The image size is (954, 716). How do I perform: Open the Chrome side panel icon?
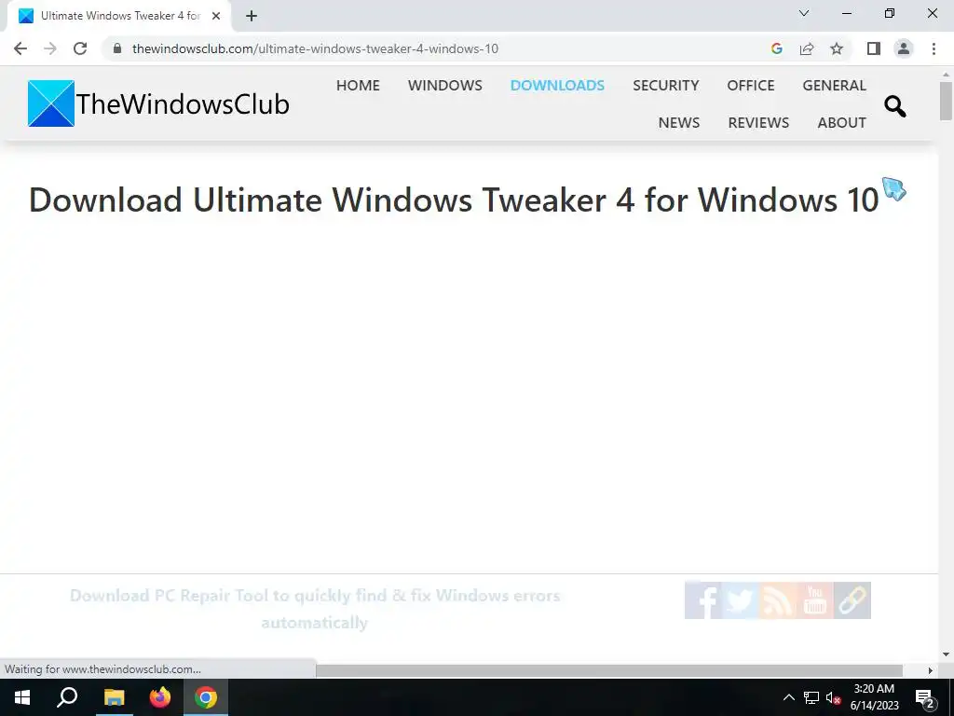click(x=874, y=48)
